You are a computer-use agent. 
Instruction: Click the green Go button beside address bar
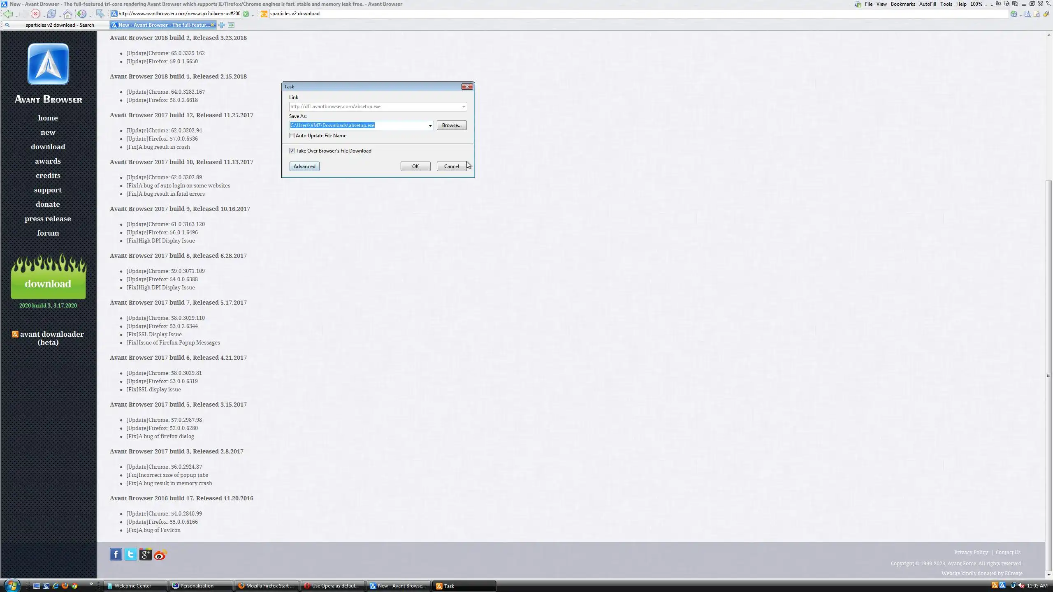tap(246, 14)
